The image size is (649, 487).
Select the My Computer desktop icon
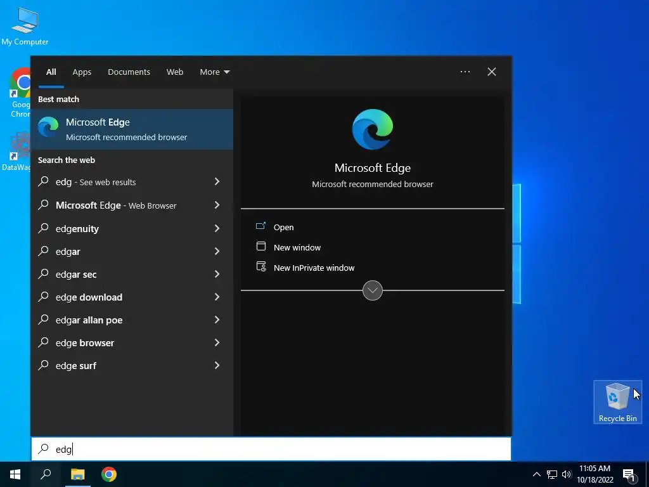click(x=25, y=27)
